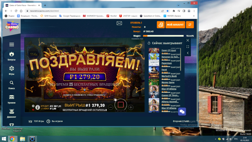Switch to Вы играли tab
This screenshot has height=142, width=252.
(55, 121)
